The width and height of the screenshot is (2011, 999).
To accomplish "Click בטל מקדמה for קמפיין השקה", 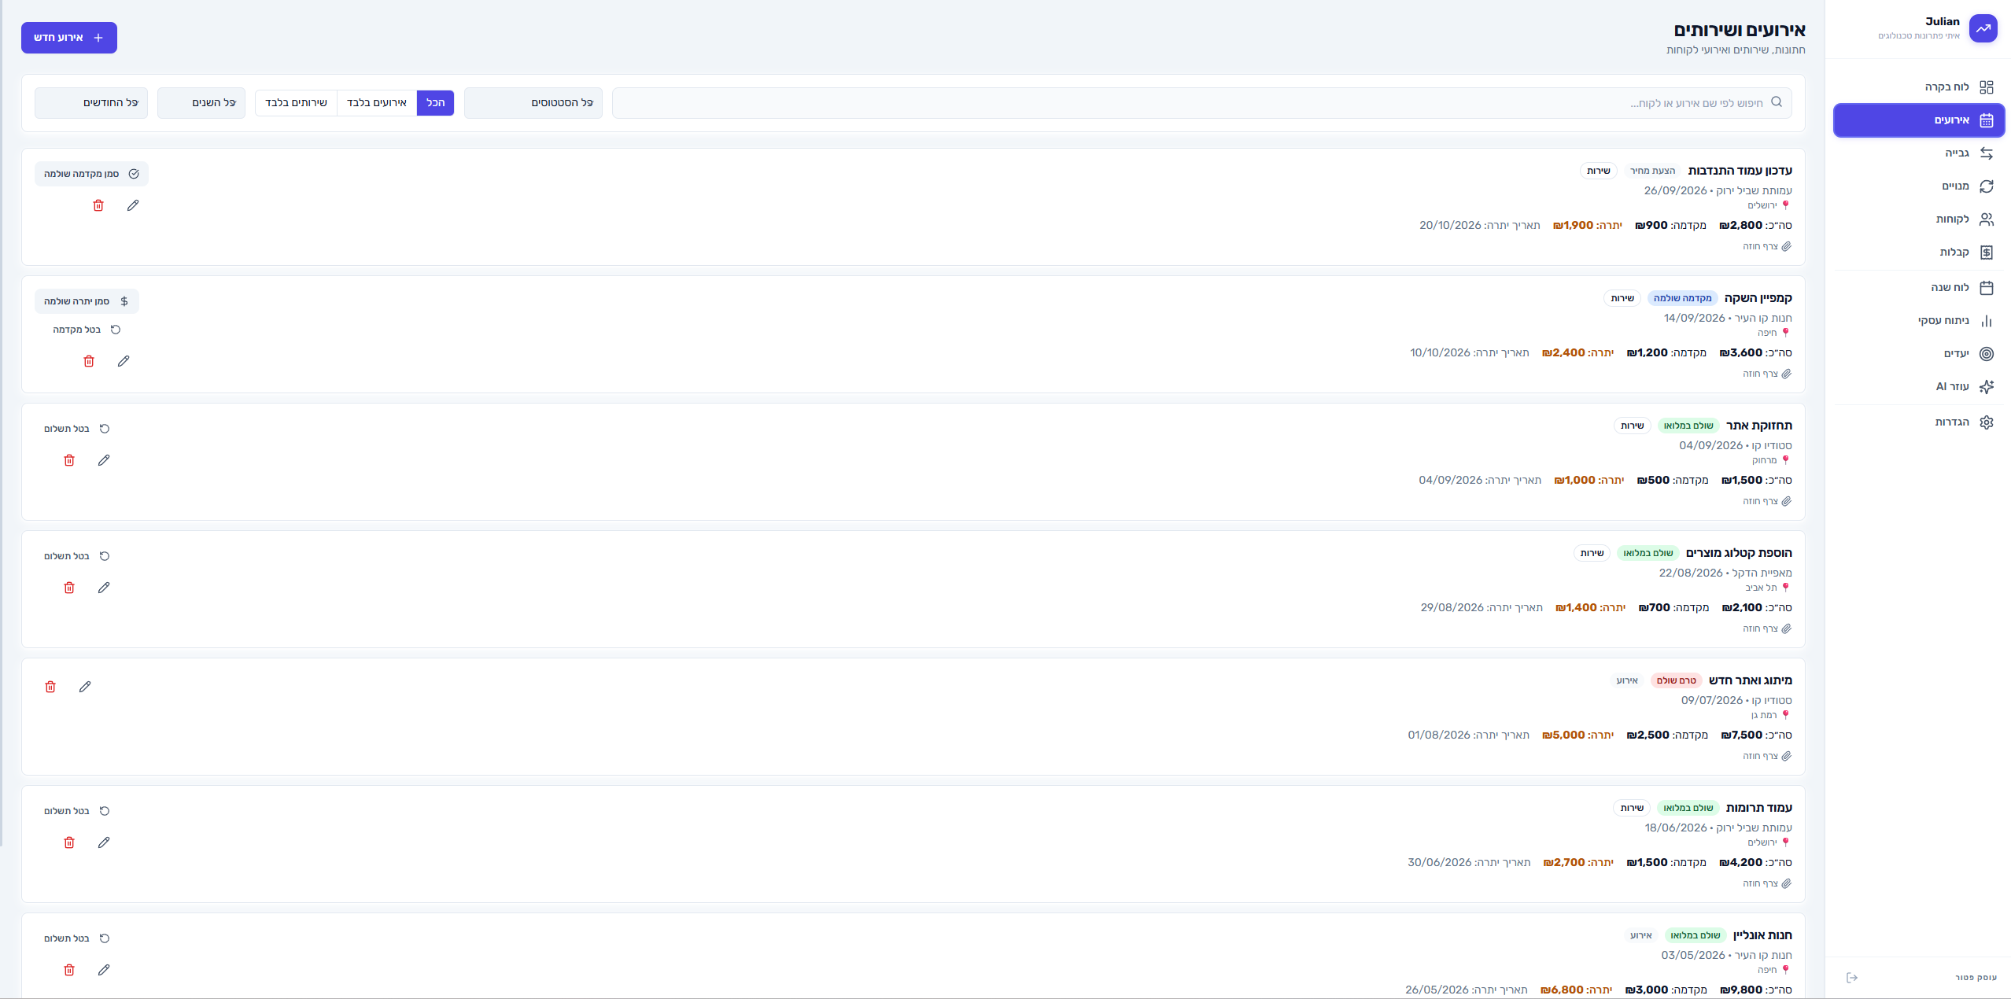I will [87, 330].
